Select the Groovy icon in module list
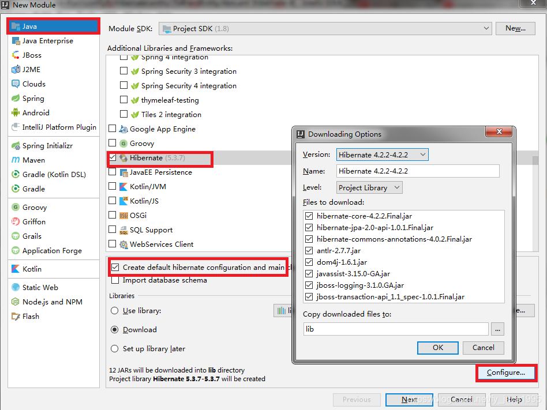 16,208
